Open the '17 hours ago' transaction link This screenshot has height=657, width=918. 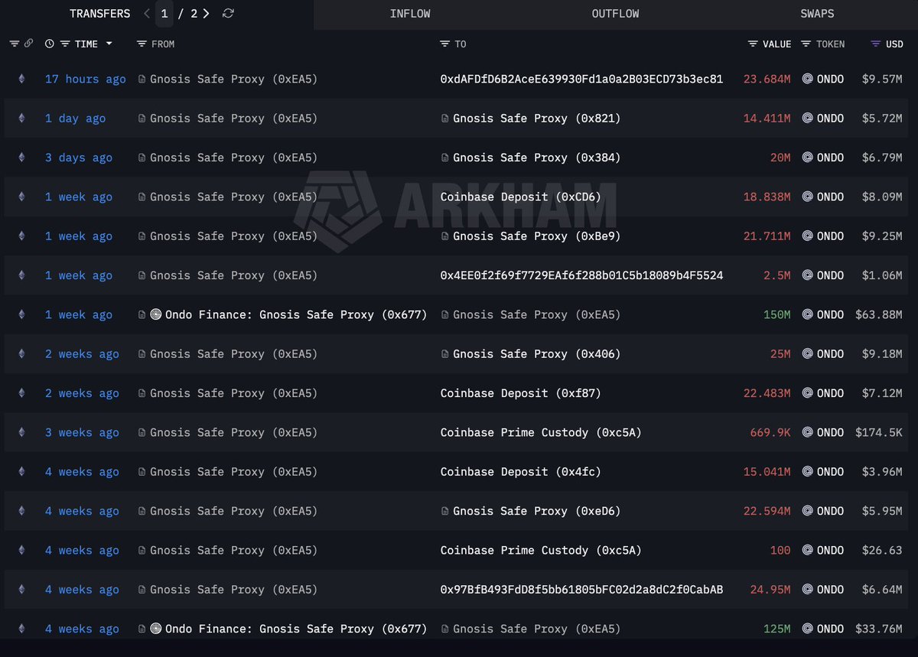tap(86, 79)
